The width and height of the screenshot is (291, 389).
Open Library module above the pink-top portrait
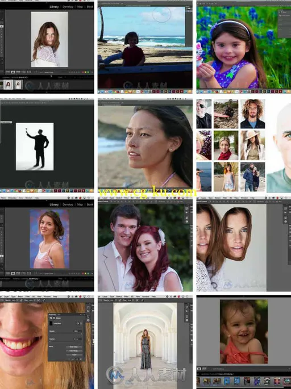pyautogui.click(x=54, y=204)
